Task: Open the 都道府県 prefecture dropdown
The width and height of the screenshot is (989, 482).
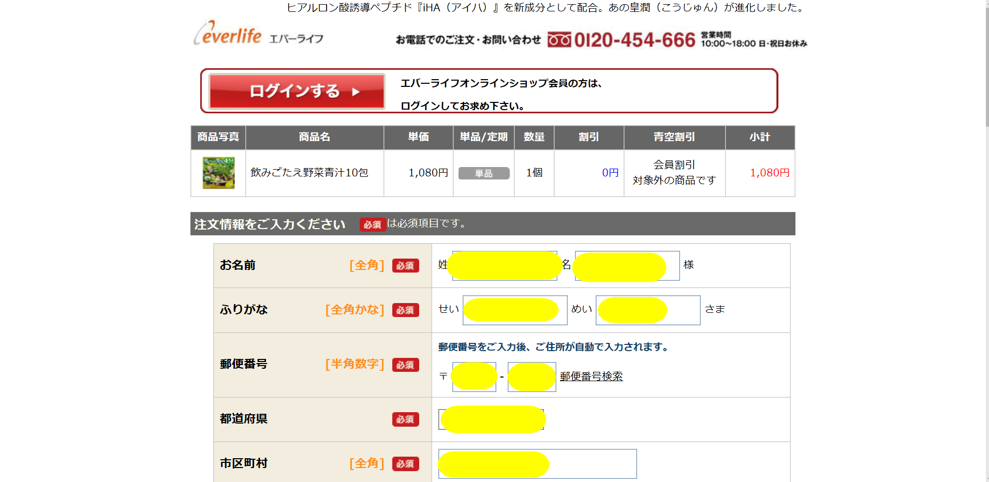Action: tap(492, 419)
